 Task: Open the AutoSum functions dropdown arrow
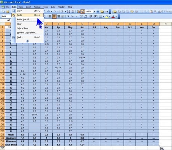point(65,11)
